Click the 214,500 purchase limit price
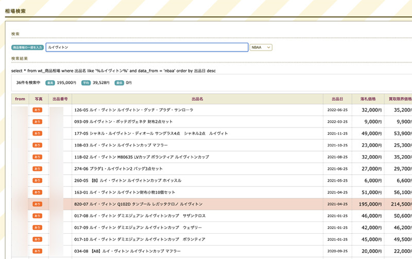Screen dimensions: 412x259 (401, 204)
